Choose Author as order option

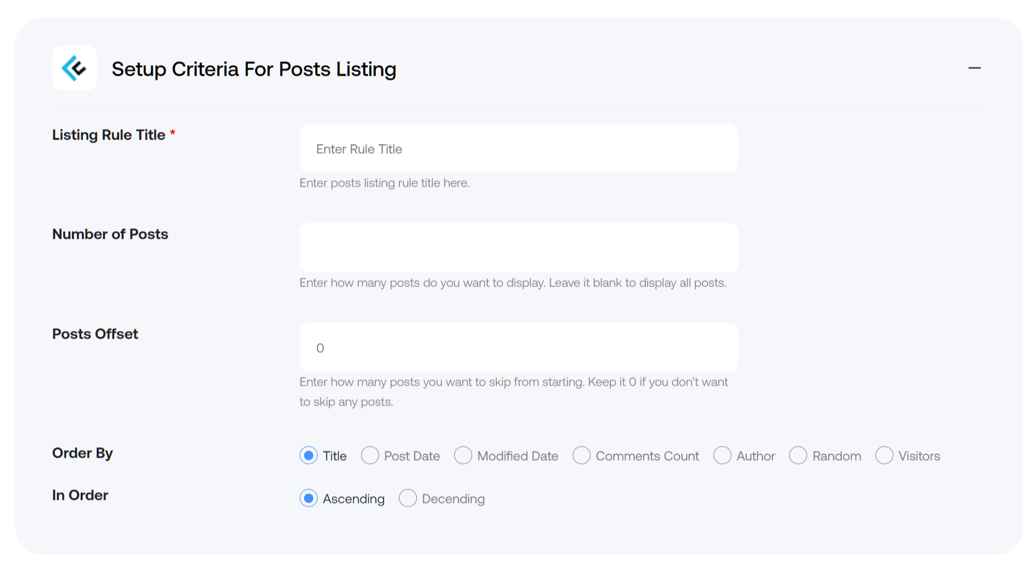[x=722, y=456]
